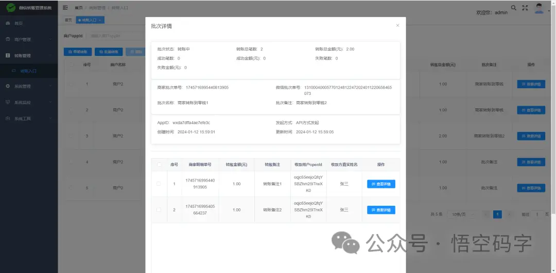Viewport: 556px width, 273px height.
Task: Click the 系统监控 monitor icon in the sidebar
Action: coord(8,102)
